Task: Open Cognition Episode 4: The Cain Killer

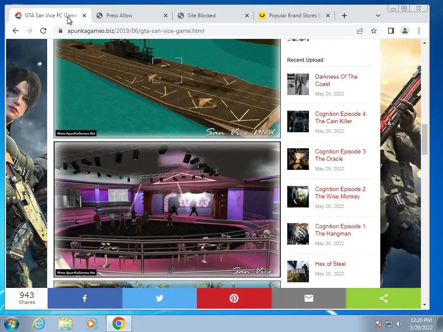Action: click(341, 118)
